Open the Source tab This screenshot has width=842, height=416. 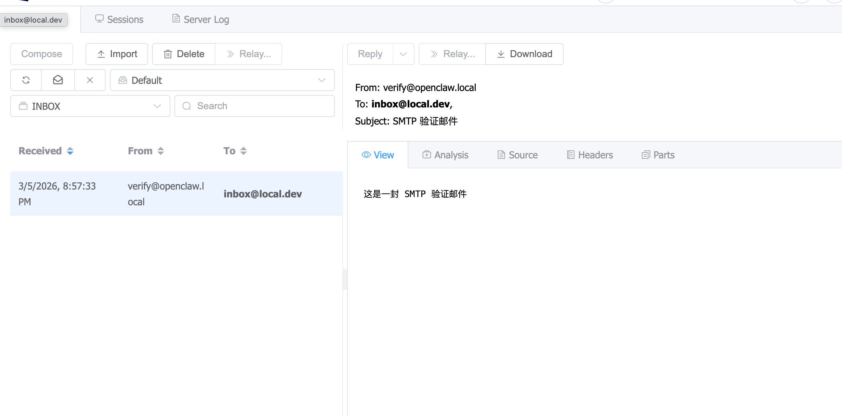(x=517, y=155)
